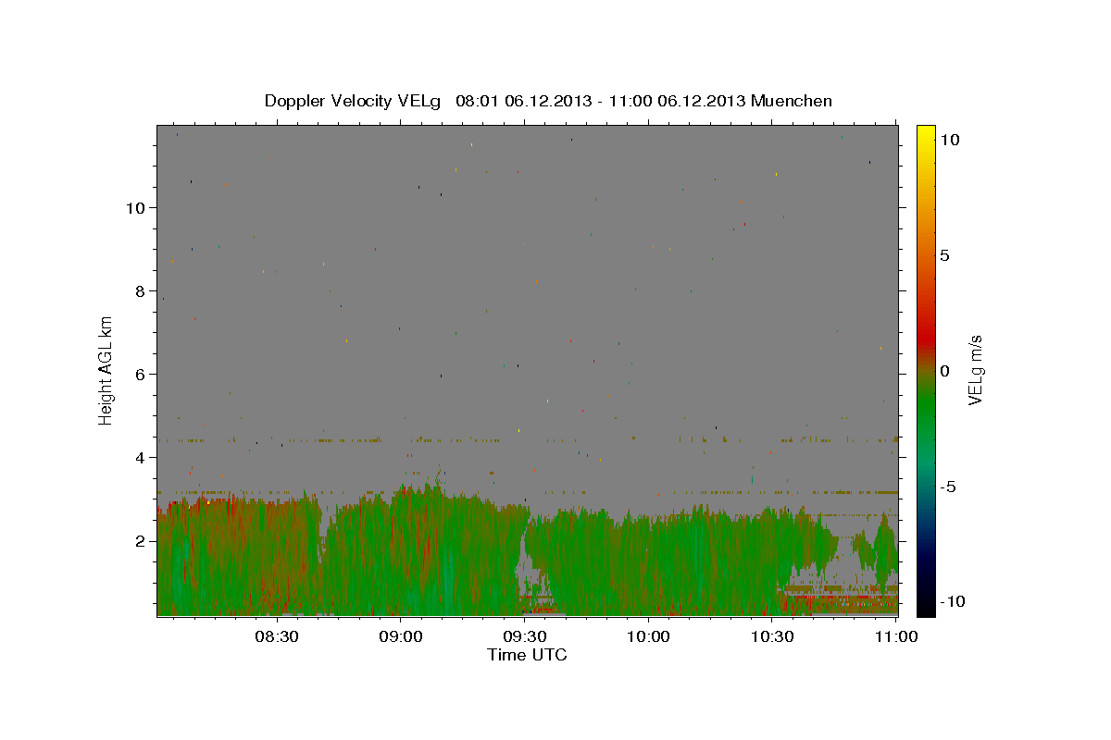This screenshot has width=1111, height=740.
Task: Click the colorbar value label '0'
Action: 945,371
